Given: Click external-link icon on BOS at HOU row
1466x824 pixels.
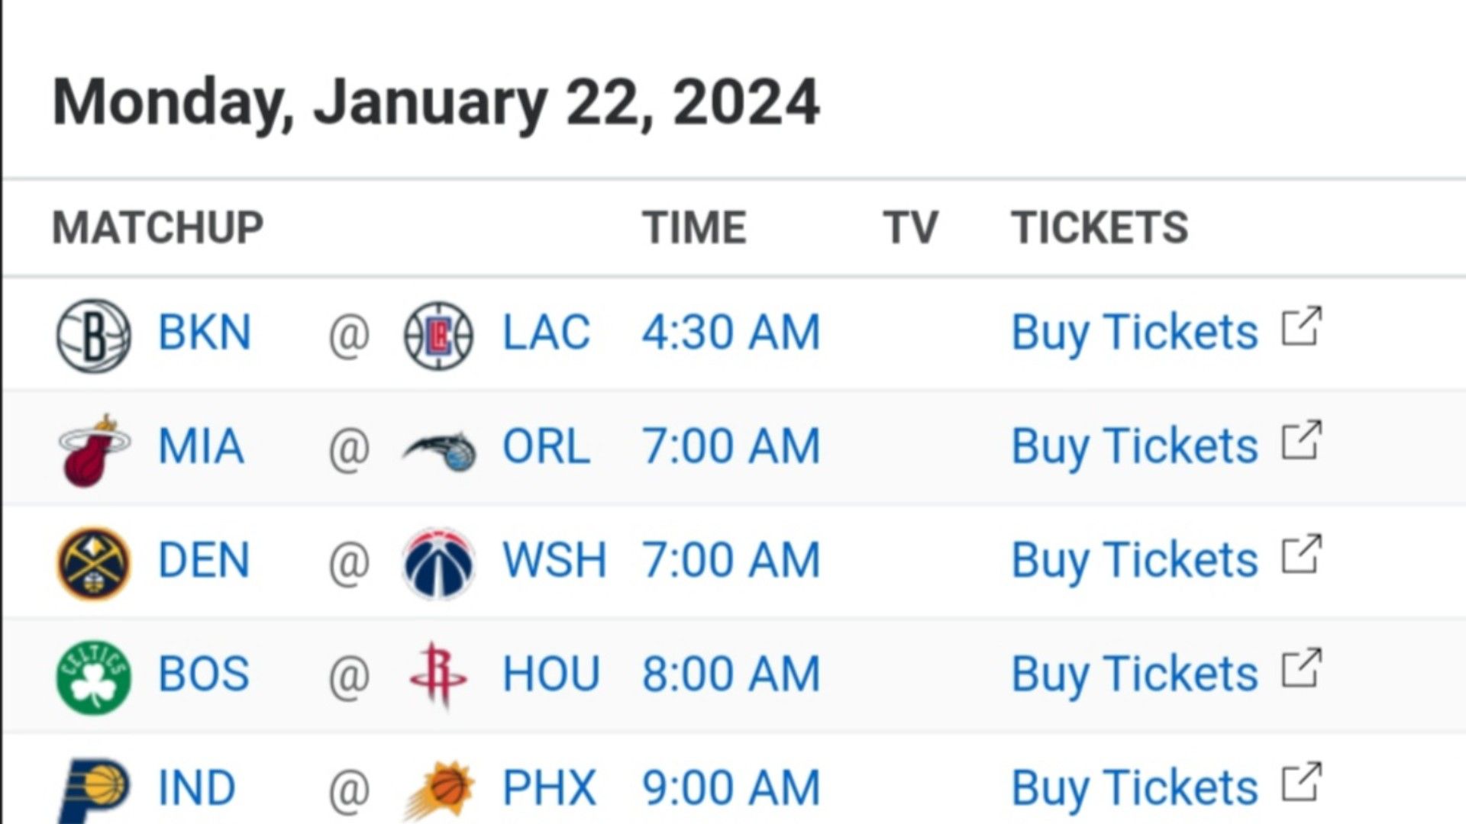Looking at the screenshot, I should (1302, 668).
